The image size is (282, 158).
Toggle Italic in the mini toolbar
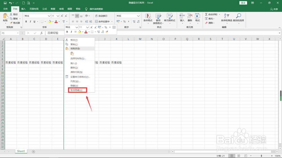coord(71,32)
